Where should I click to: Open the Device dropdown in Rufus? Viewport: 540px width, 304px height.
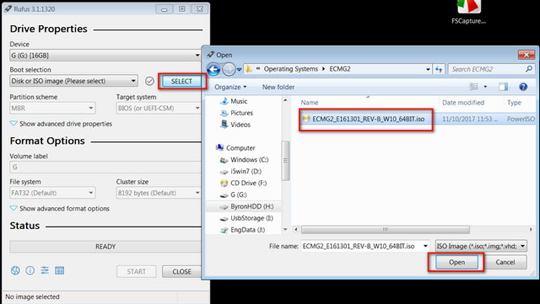(x=105, y=55)
